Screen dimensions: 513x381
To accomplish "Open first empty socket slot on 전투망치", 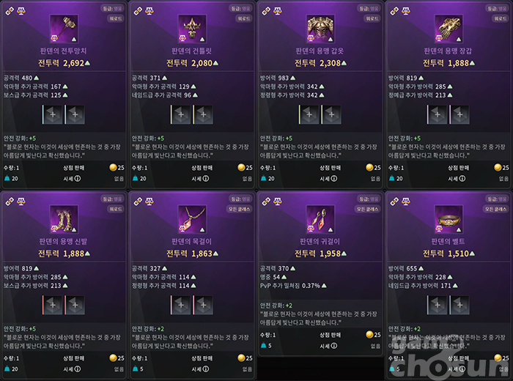I will pos(52,114).
